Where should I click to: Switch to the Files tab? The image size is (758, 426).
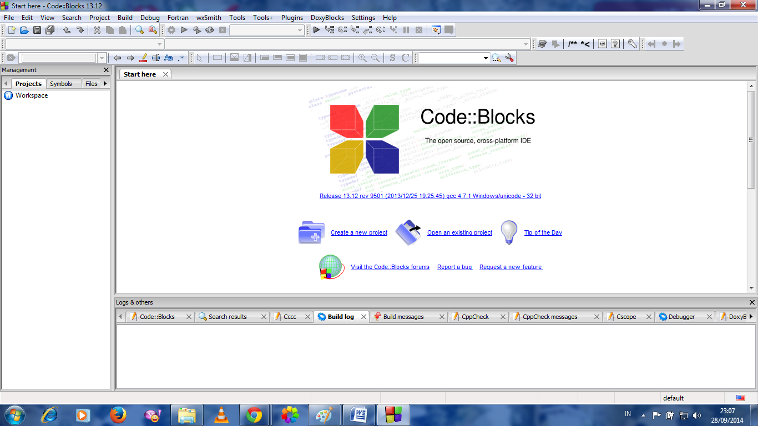(x=92, y=84)
